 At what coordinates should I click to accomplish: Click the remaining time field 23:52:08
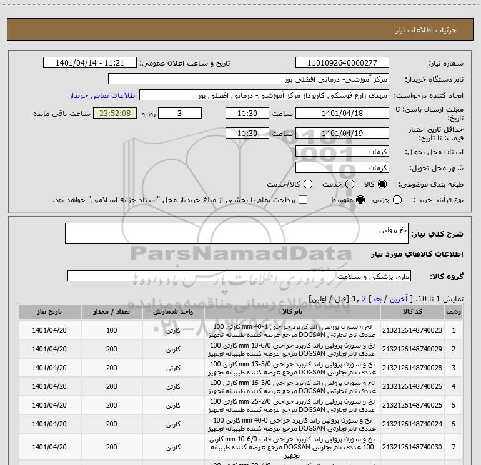pos(115,113)
